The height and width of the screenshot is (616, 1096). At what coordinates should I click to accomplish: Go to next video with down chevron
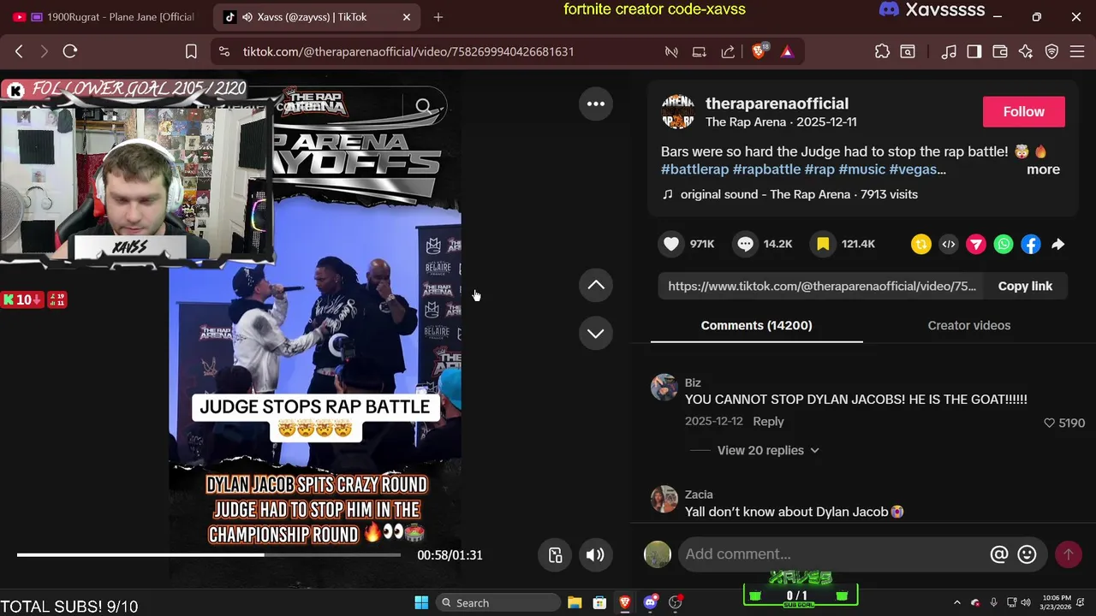(596, 333)
